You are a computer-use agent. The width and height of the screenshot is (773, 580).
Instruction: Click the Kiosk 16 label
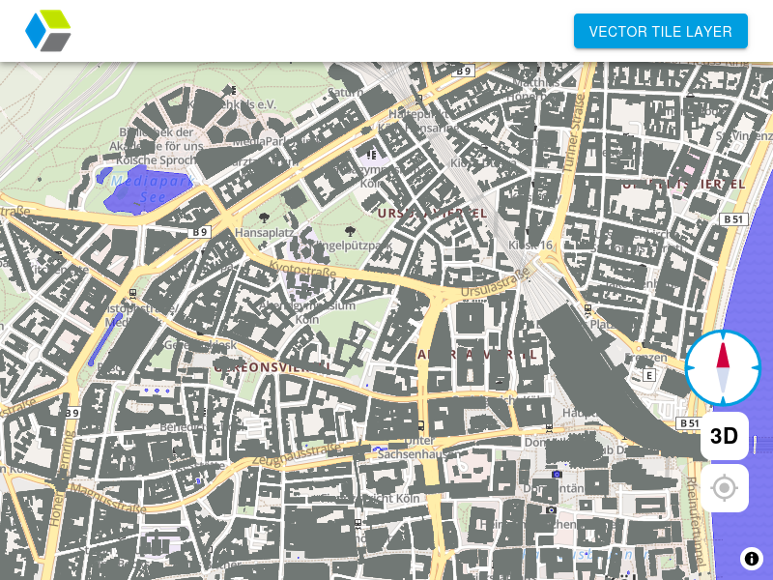(530, 246)
